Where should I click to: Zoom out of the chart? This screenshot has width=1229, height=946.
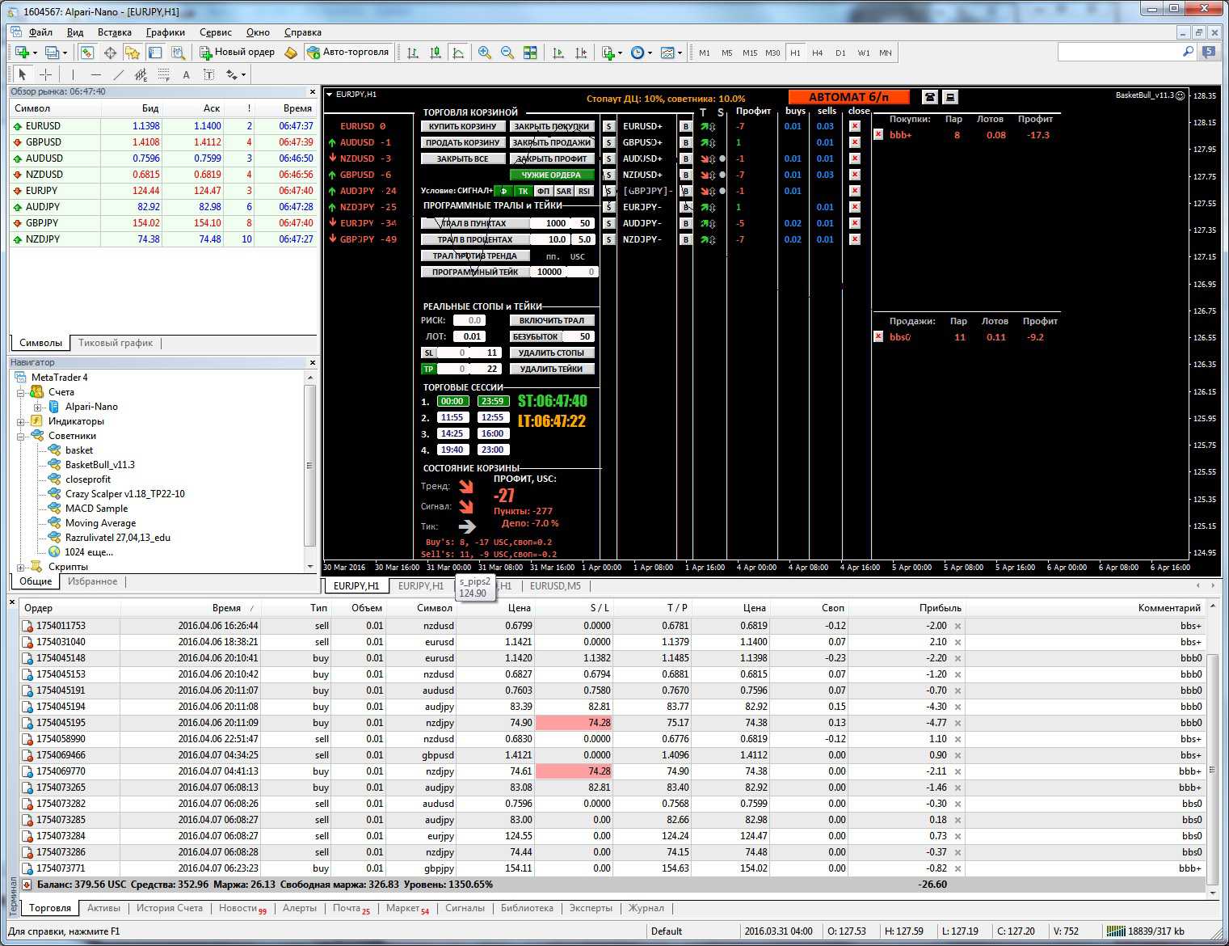507,53
